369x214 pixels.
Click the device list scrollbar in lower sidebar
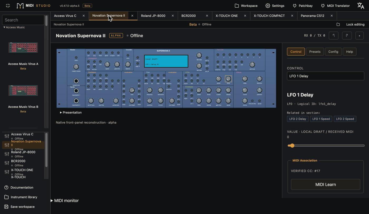(x=46, y=150)
